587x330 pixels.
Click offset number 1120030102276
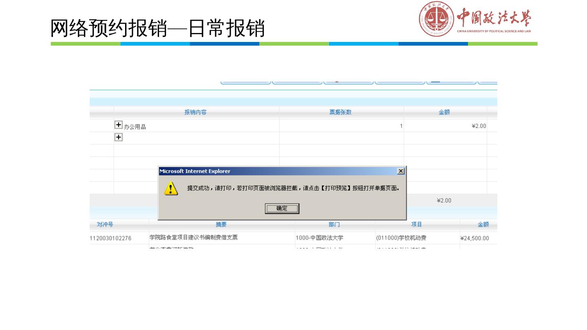[111, 238]
